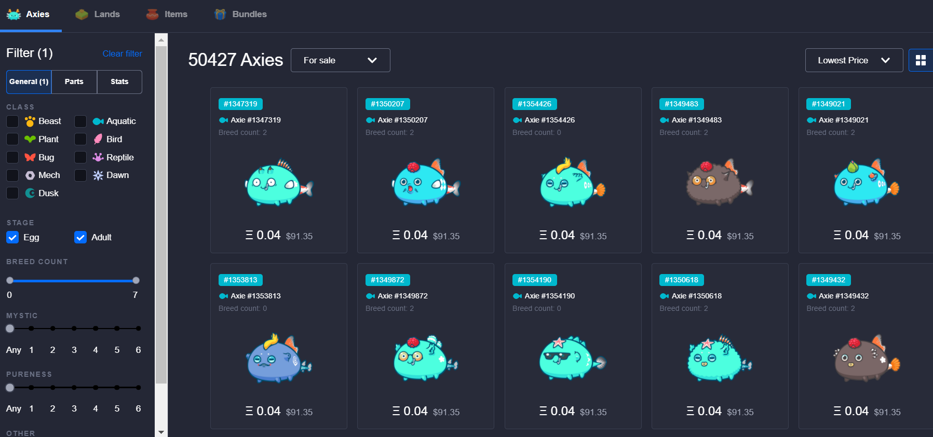The width and height of the screenshot is (933, 437).
Task: Click the Dawn star class icon
Action: (x=98, y=175)
